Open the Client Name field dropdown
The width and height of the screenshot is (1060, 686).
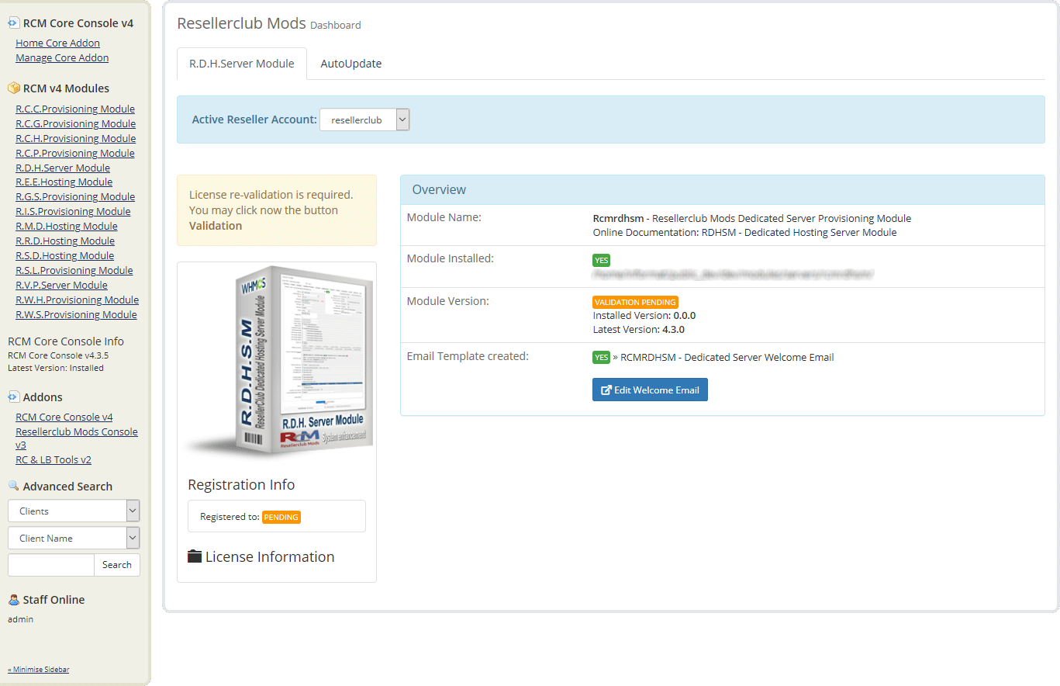click(74, 538)
